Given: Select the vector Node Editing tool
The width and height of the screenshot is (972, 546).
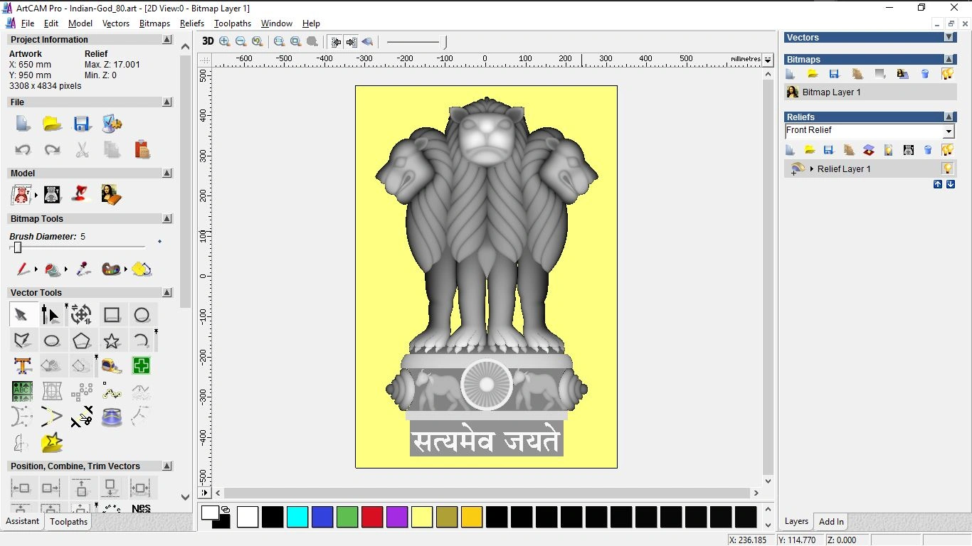Looking at the screenshot, I should (x=50, y=314).
